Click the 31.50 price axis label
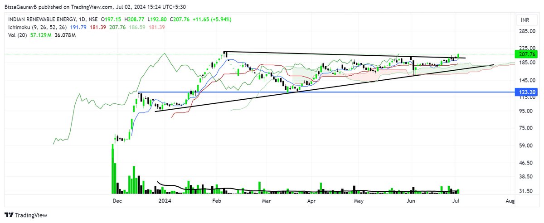 pyautogui.click(x=526, y=191)
